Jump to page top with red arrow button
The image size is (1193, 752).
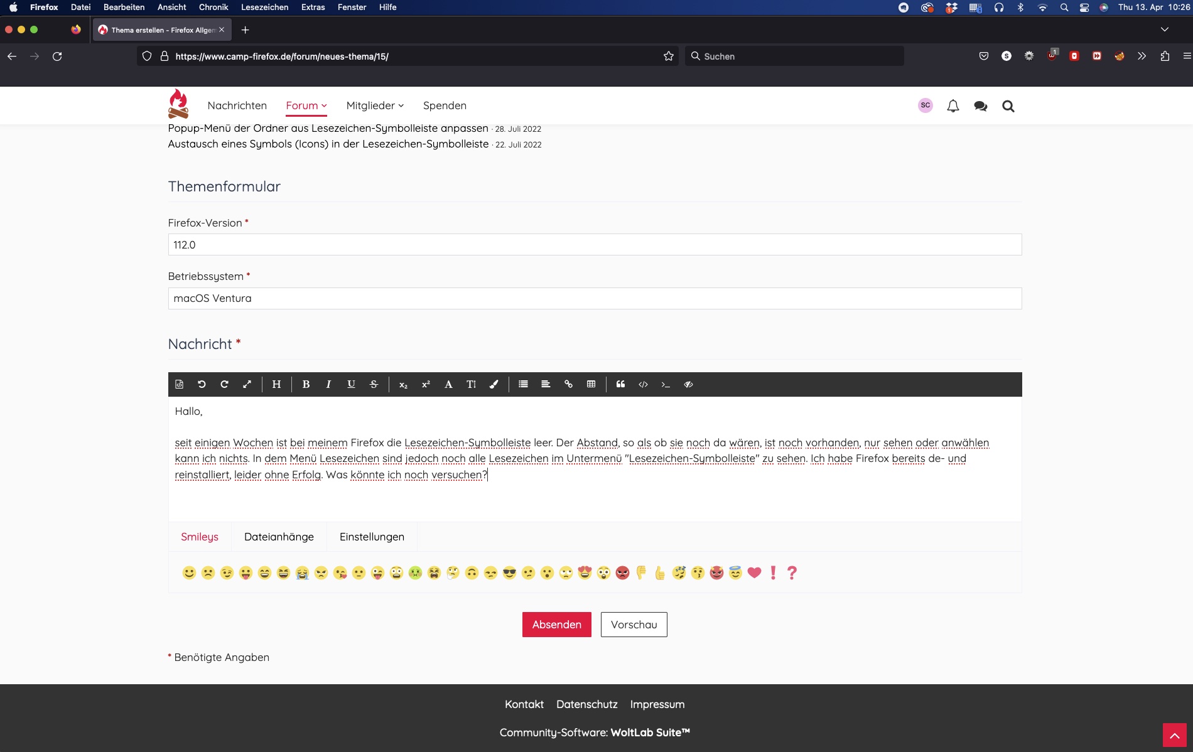(x=1174, y=735)
